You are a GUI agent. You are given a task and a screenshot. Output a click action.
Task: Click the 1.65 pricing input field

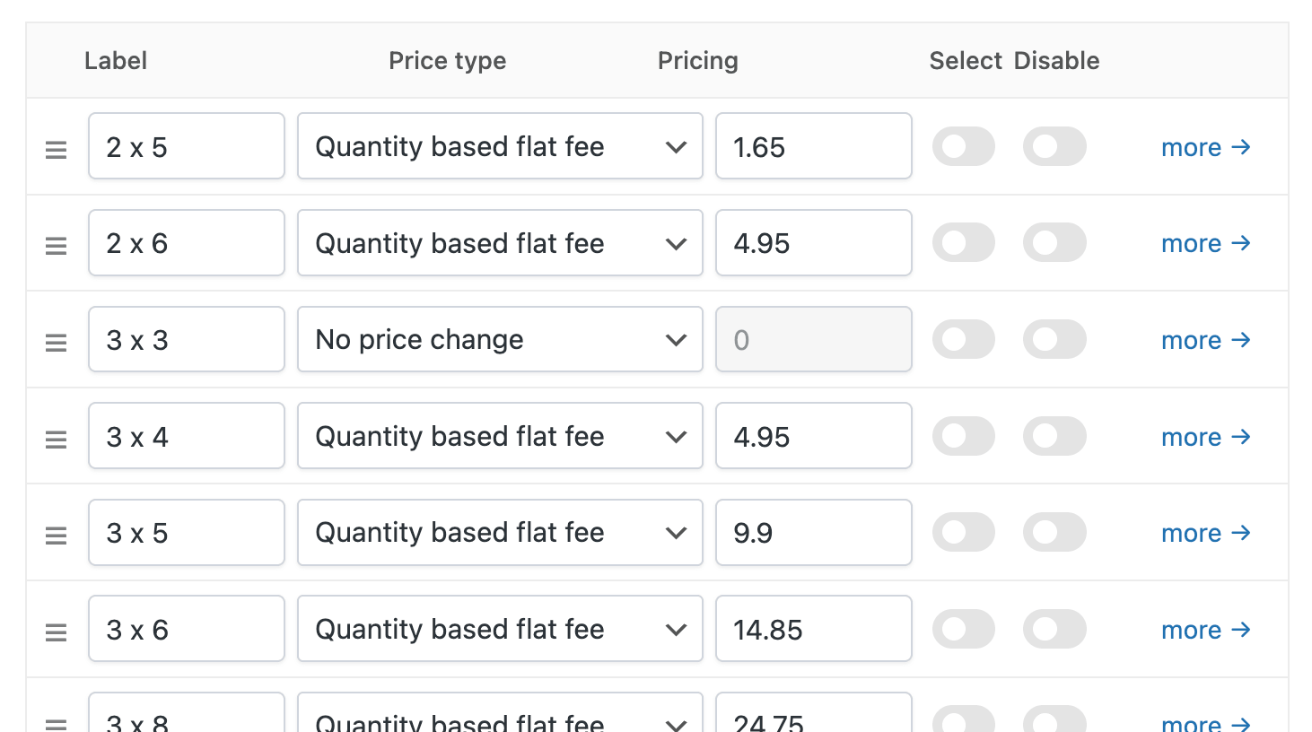tap(812, 146)
